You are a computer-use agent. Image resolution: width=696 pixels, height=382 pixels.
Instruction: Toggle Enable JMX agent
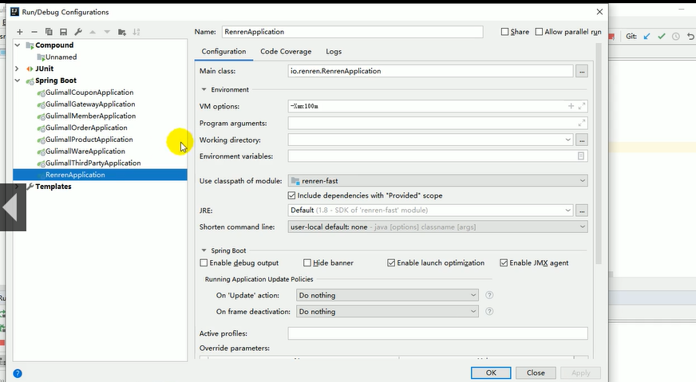[x=504, y=262]
